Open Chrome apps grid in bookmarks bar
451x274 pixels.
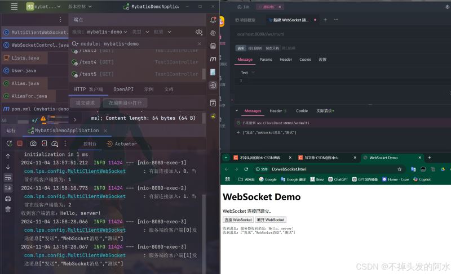[228, 179]
